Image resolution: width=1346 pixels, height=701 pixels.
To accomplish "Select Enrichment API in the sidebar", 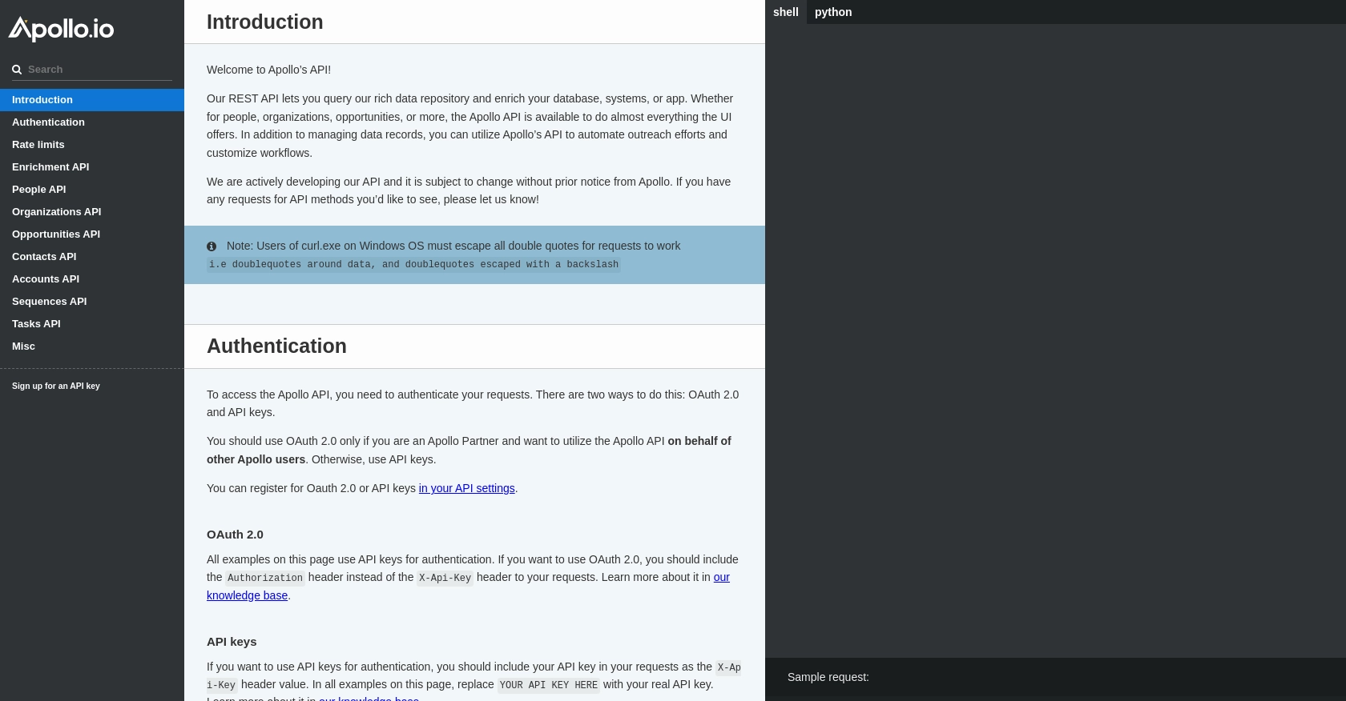I will coord(92,167).
